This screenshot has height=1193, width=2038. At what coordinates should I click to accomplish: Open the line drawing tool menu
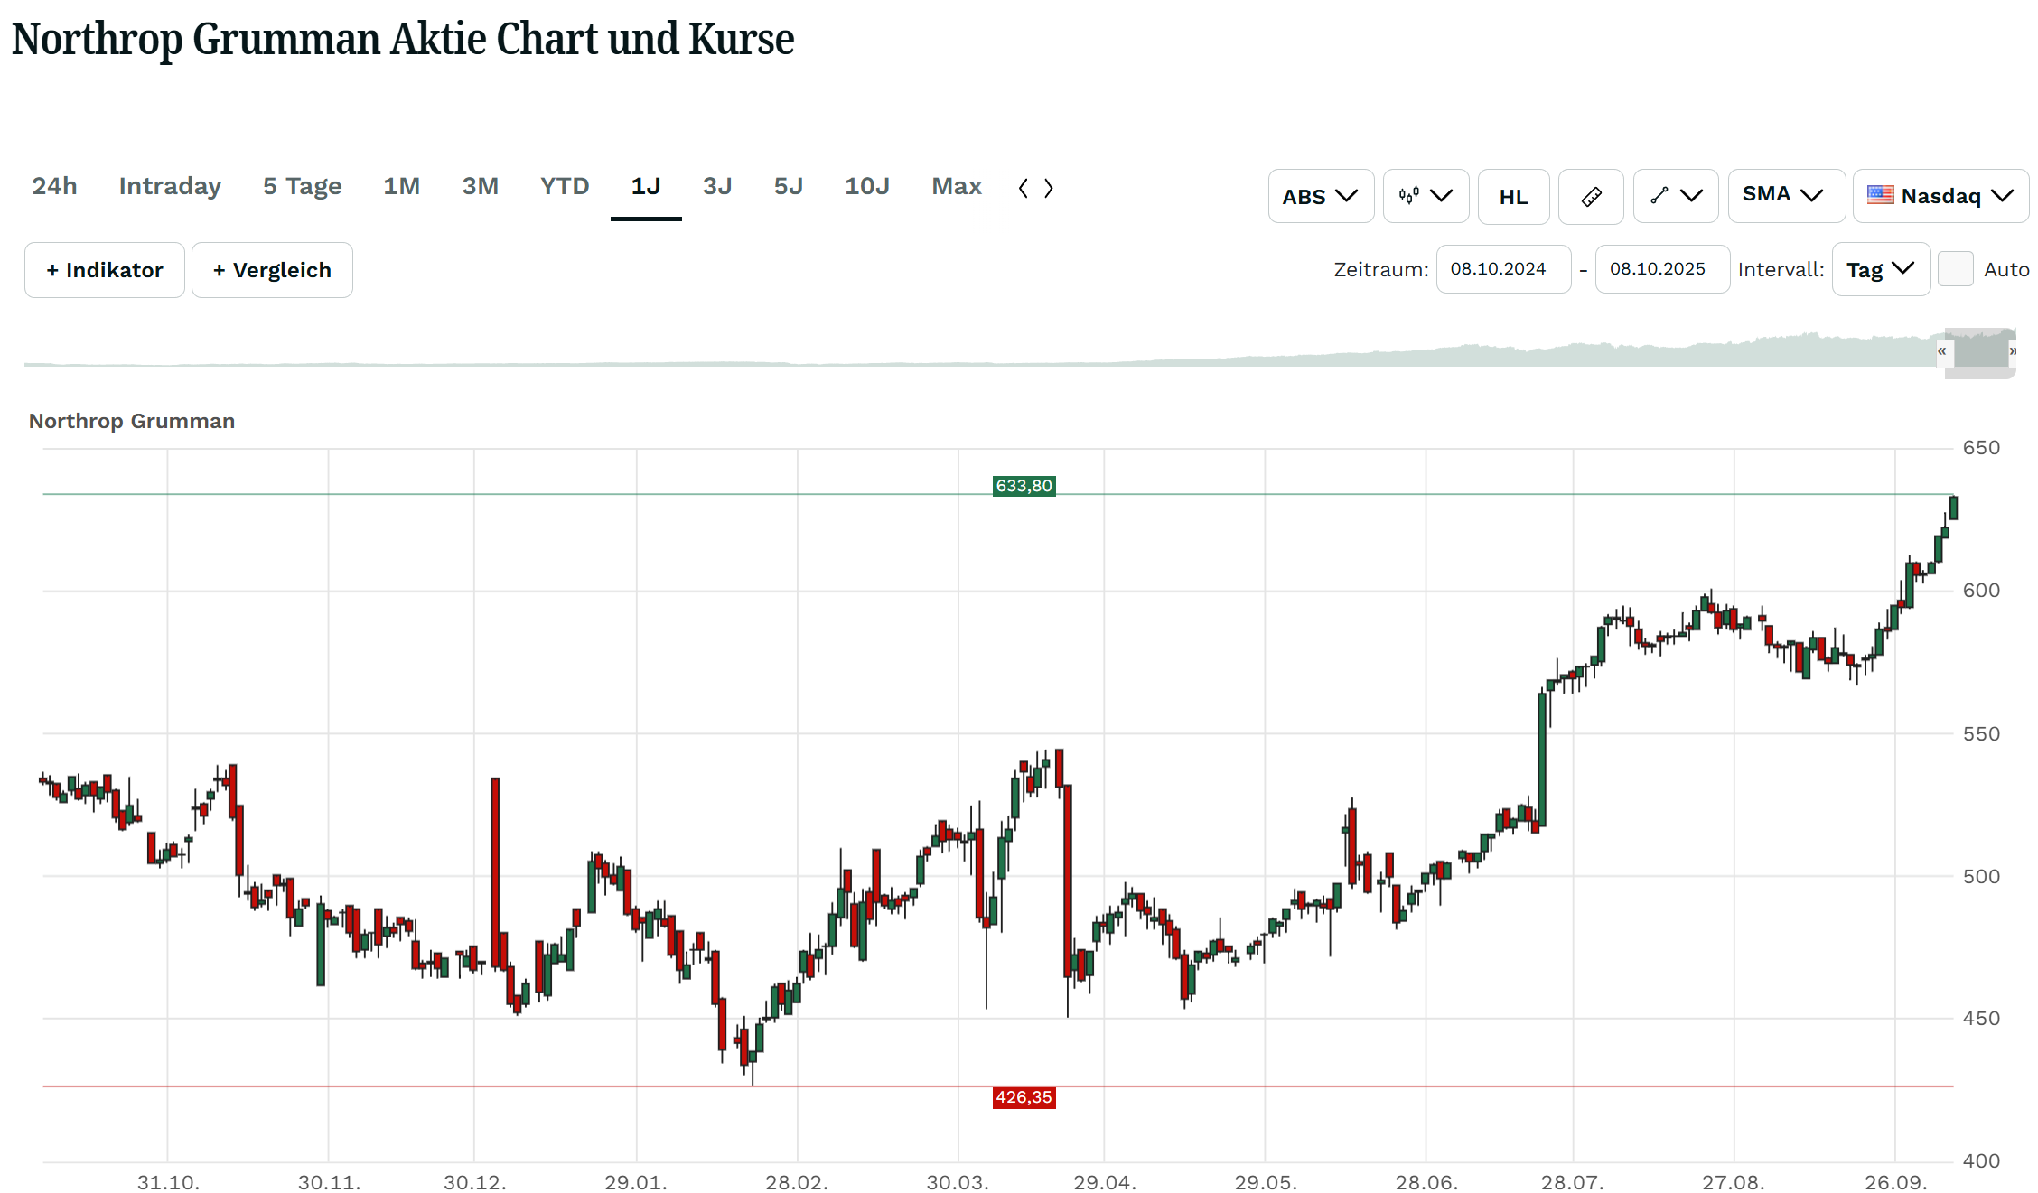(x=1676, y=196)
